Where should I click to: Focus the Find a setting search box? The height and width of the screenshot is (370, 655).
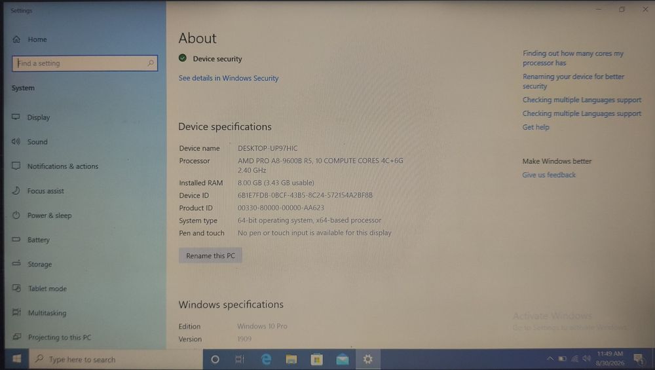[84, 63]
